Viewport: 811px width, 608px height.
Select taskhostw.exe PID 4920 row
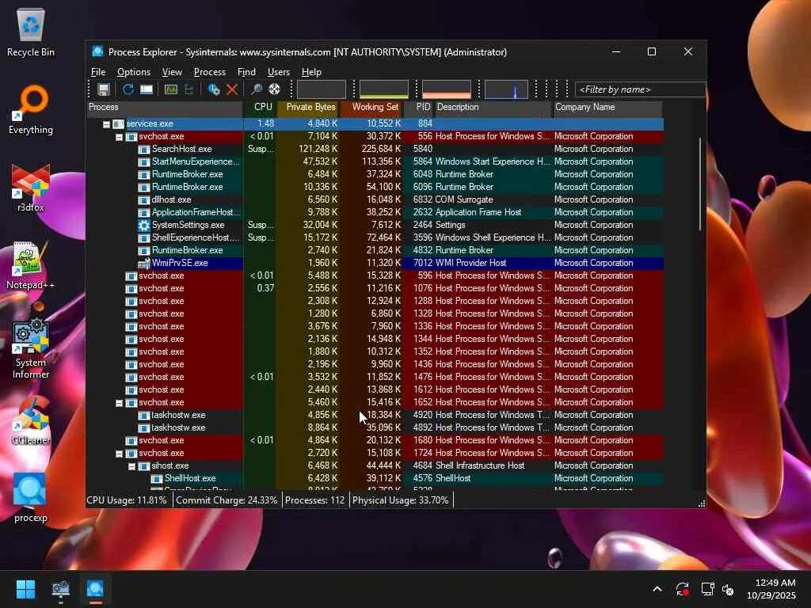click(x=375, y=415)
